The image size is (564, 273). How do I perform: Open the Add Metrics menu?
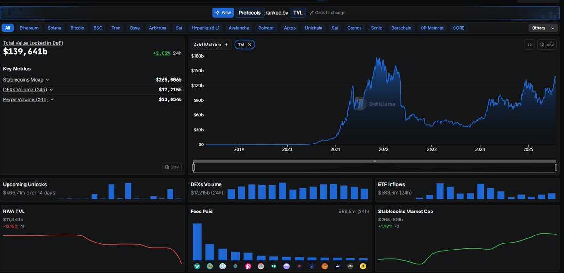[x=211, y=45]
